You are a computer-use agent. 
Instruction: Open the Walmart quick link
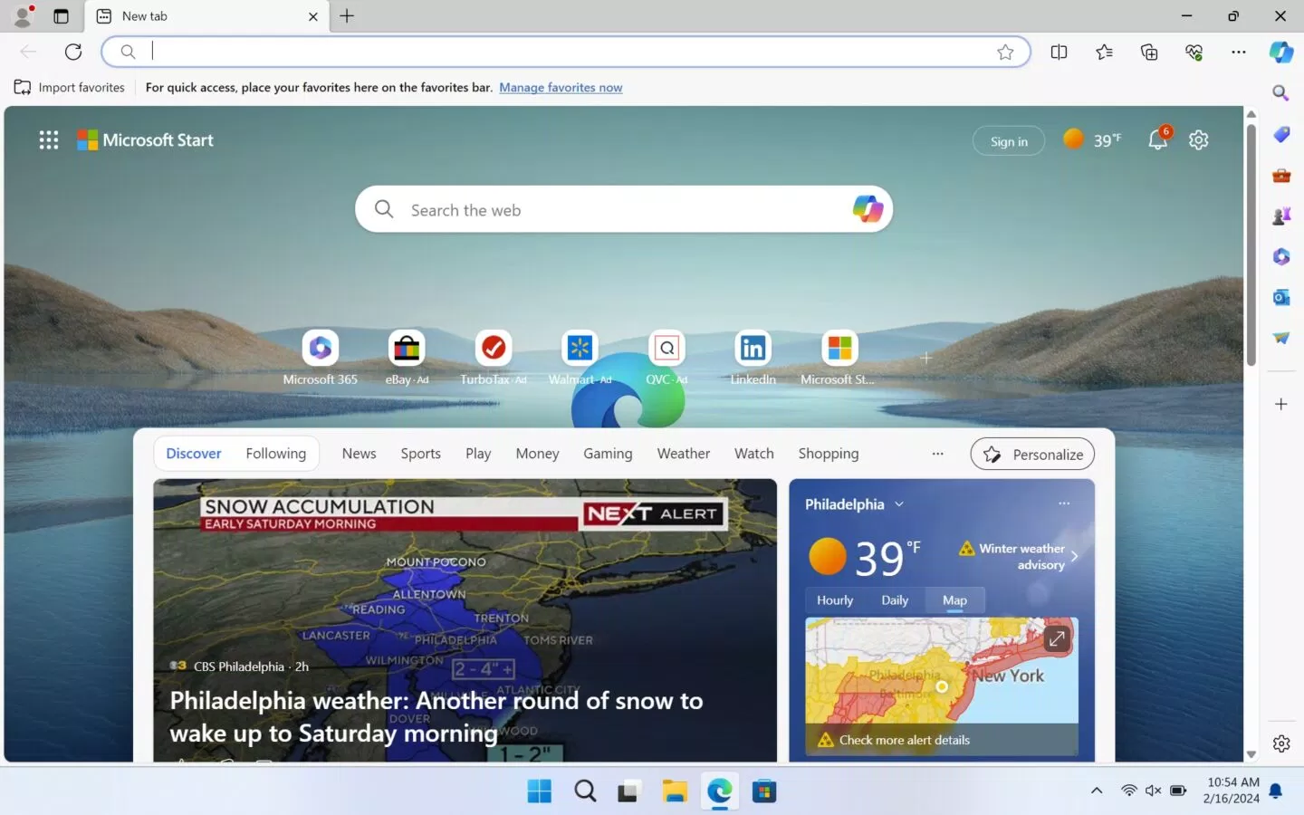tap(580, 359)
